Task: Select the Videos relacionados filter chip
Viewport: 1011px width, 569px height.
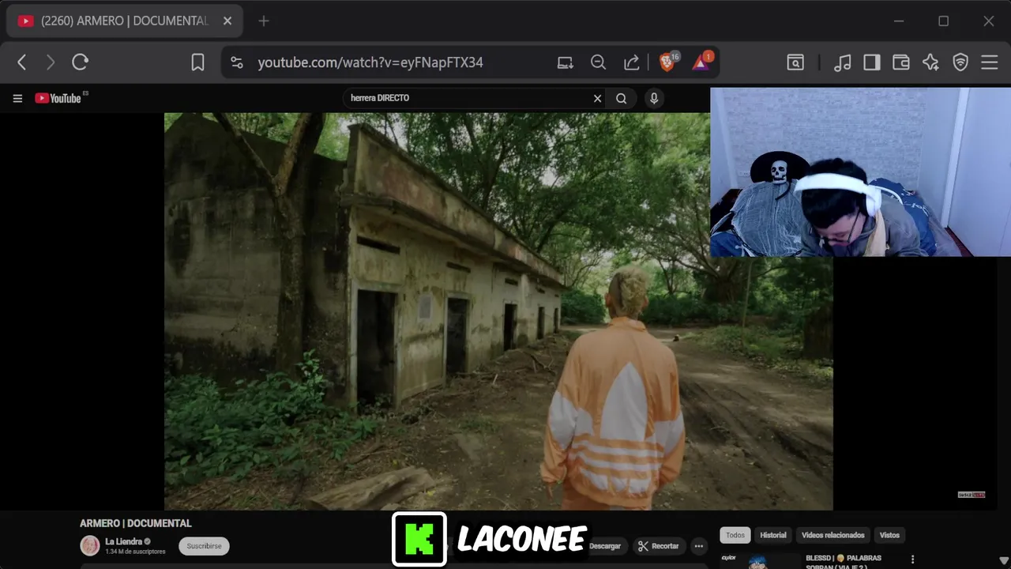Action: tap(833, 535)
